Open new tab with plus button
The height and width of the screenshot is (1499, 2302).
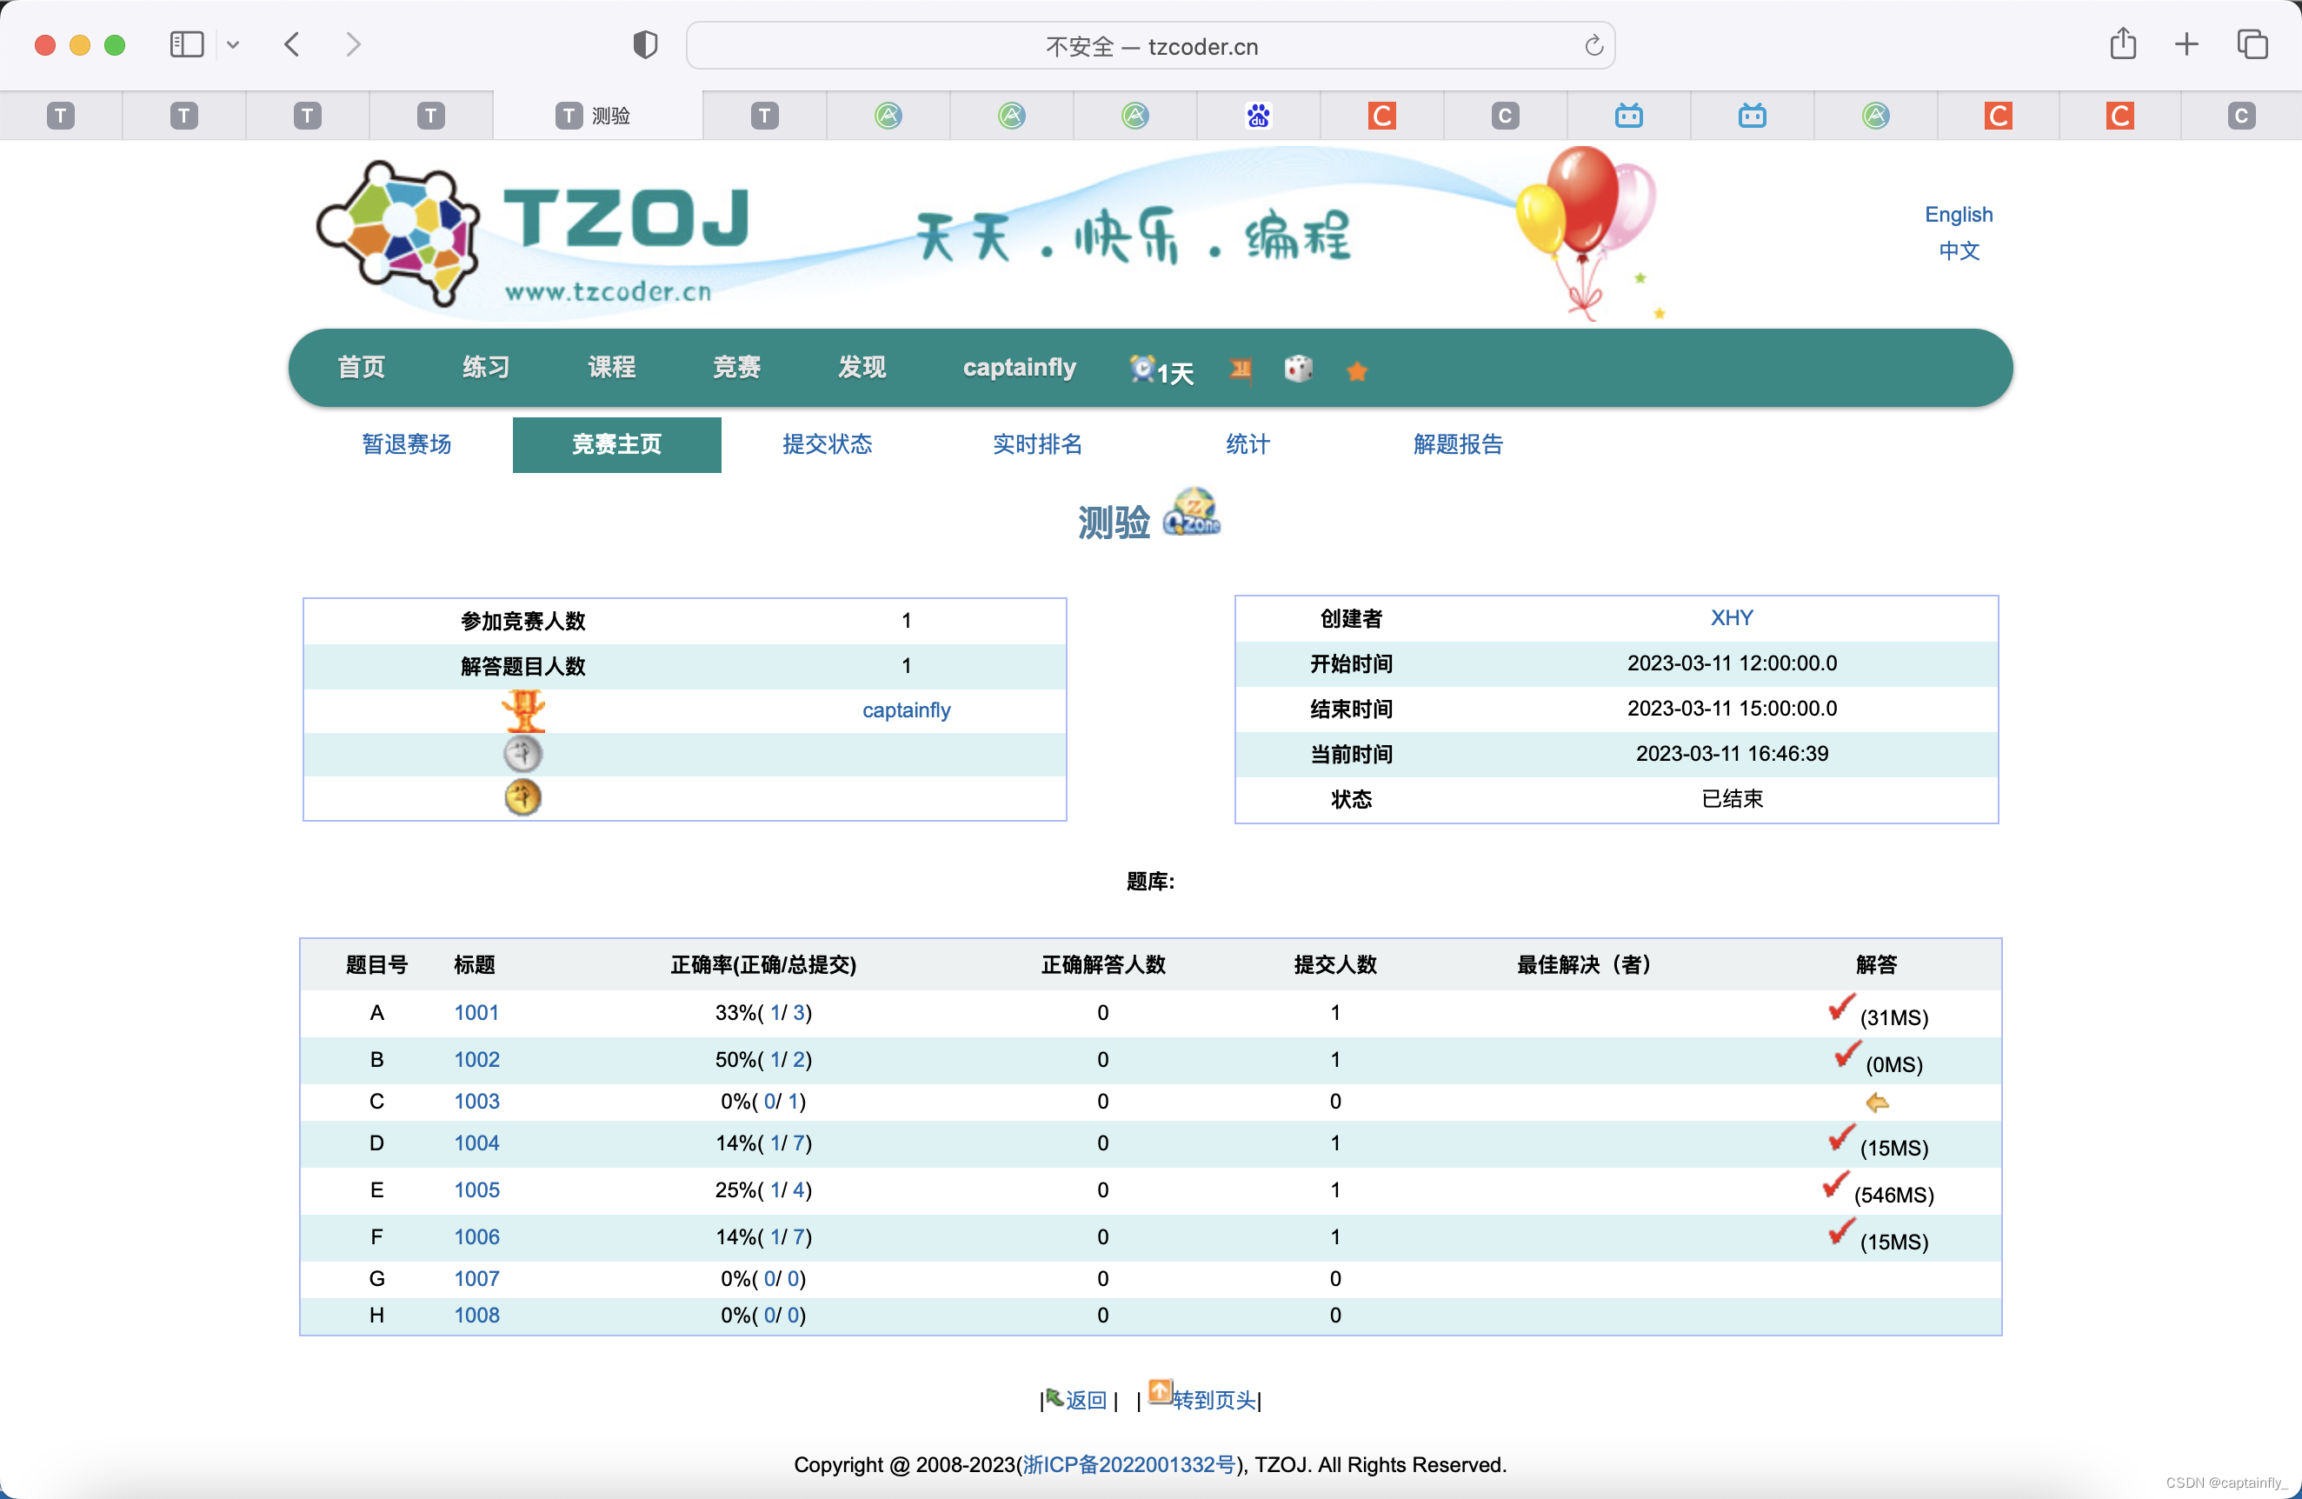coord(2186,44)
